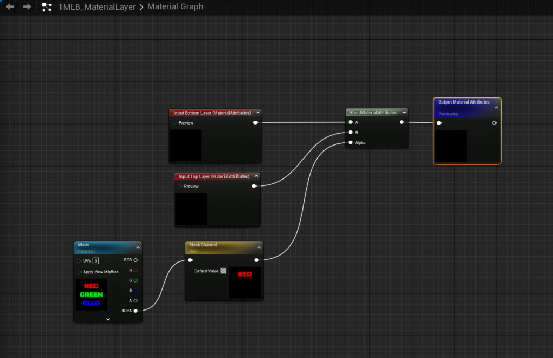Expand the BlendMaterialAttributes node chevron

click(x=403, y=113)
